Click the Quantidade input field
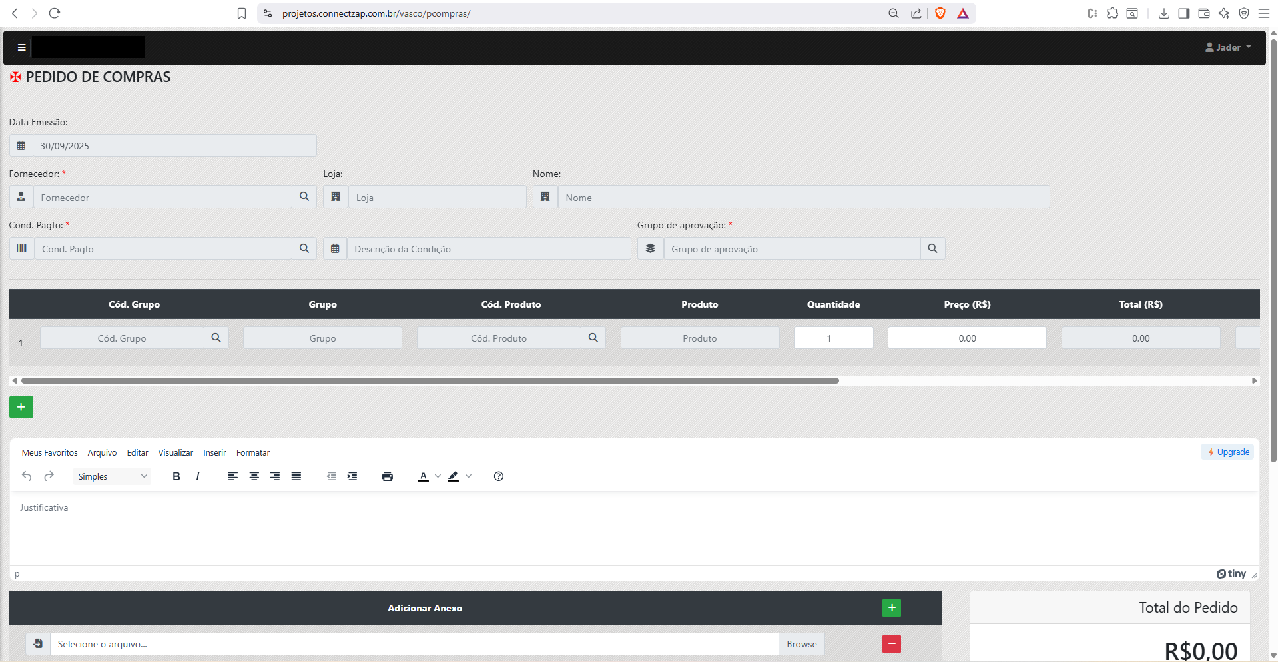Screen dimensions: 1278x662 coord(833,338)
